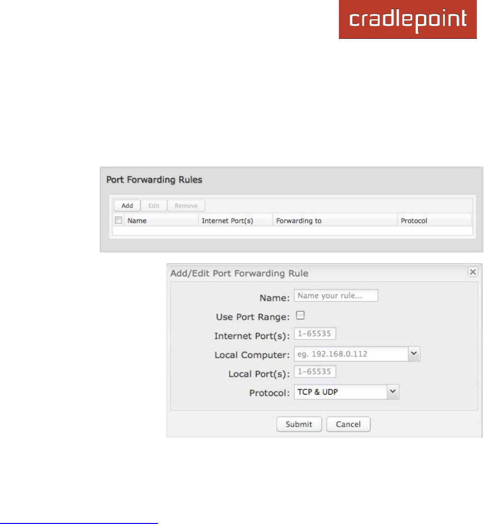
Task: Click the Edit button in Port Forwarding Rules
Action: tap(154, 206)
